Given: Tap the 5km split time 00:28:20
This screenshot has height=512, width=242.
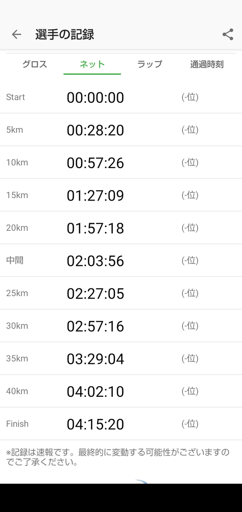Looking at the screenshot, I should point(95,130).
